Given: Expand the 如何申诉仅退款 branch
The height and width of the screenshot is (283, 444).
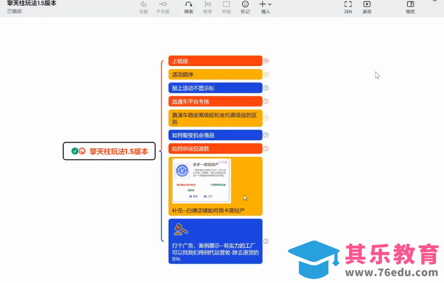Looking at the screenshot, I should (x=266, y=148).
